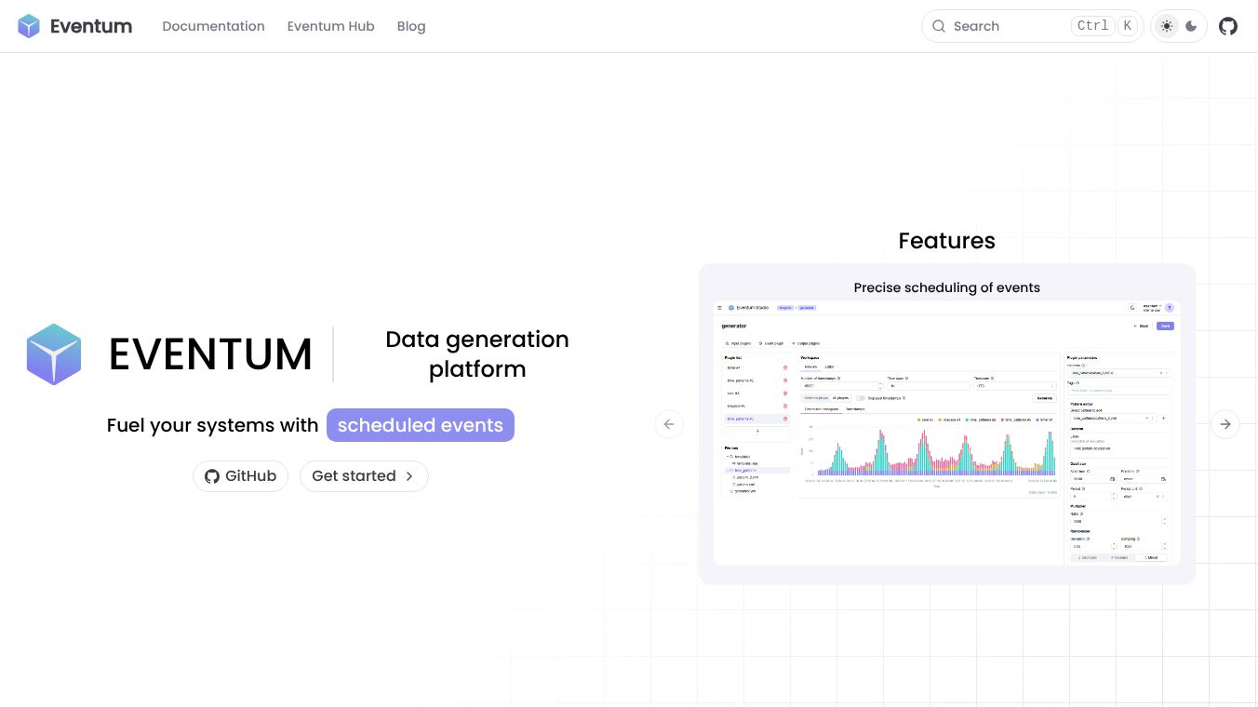Click the "scheduled events" highlighted badge
The width and height of the screenshot is (1258, 707).
[x=421, y=425]
